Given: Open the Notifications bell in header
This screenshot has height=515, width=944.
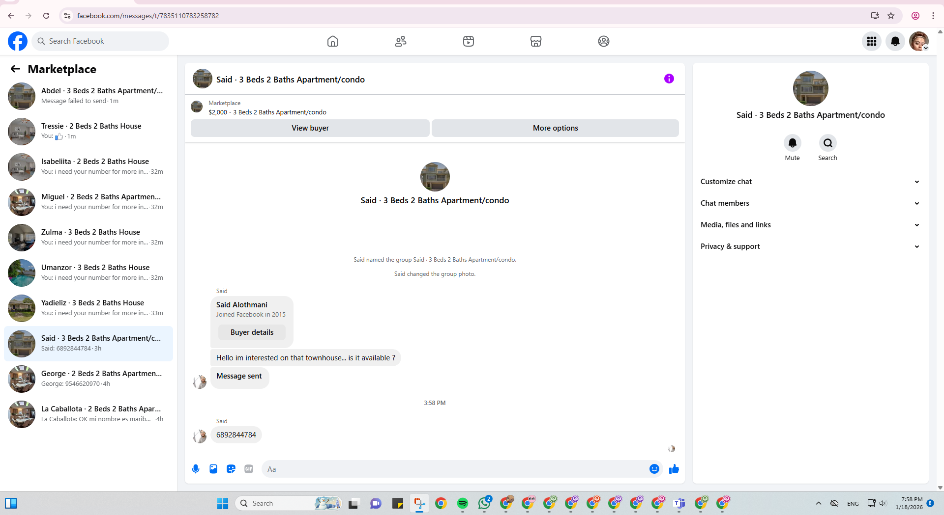Looking at the screenshot, I should tap(895, 41).
